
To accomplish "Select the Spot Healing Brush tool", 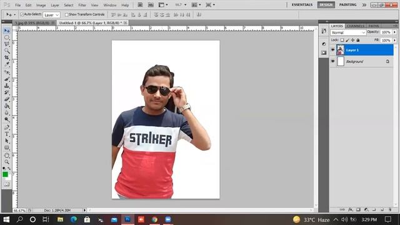I will (7, 72).
